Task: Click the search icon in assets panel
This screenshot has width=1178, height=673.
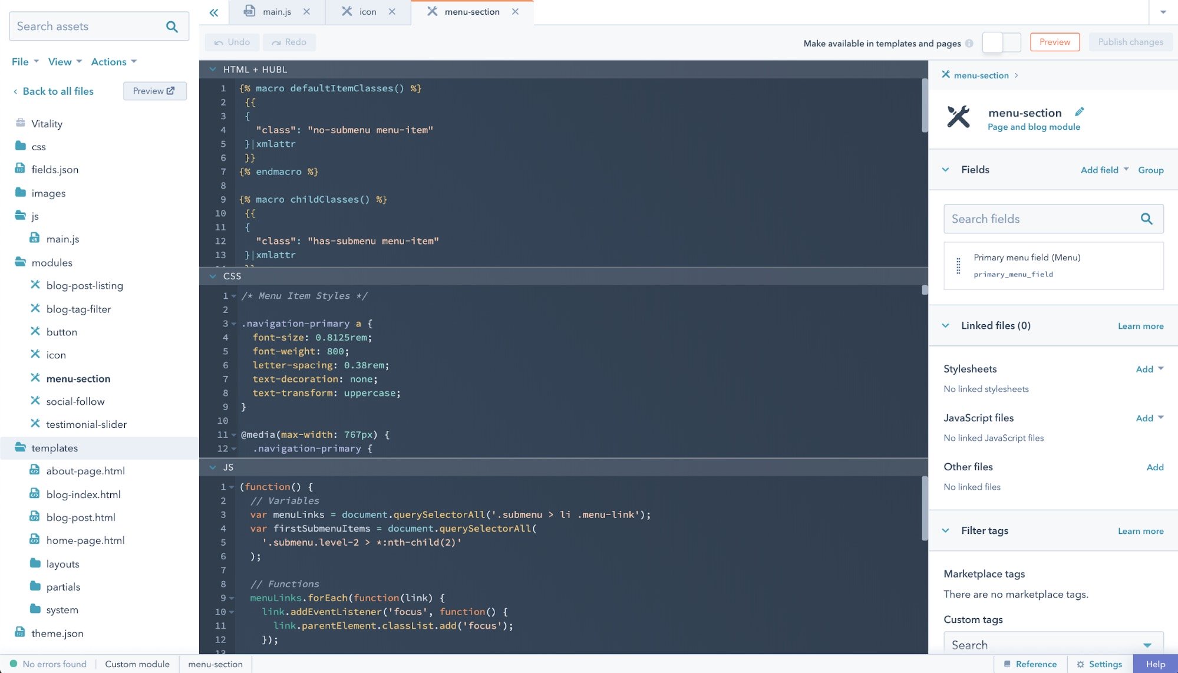Action: point(174,26)
